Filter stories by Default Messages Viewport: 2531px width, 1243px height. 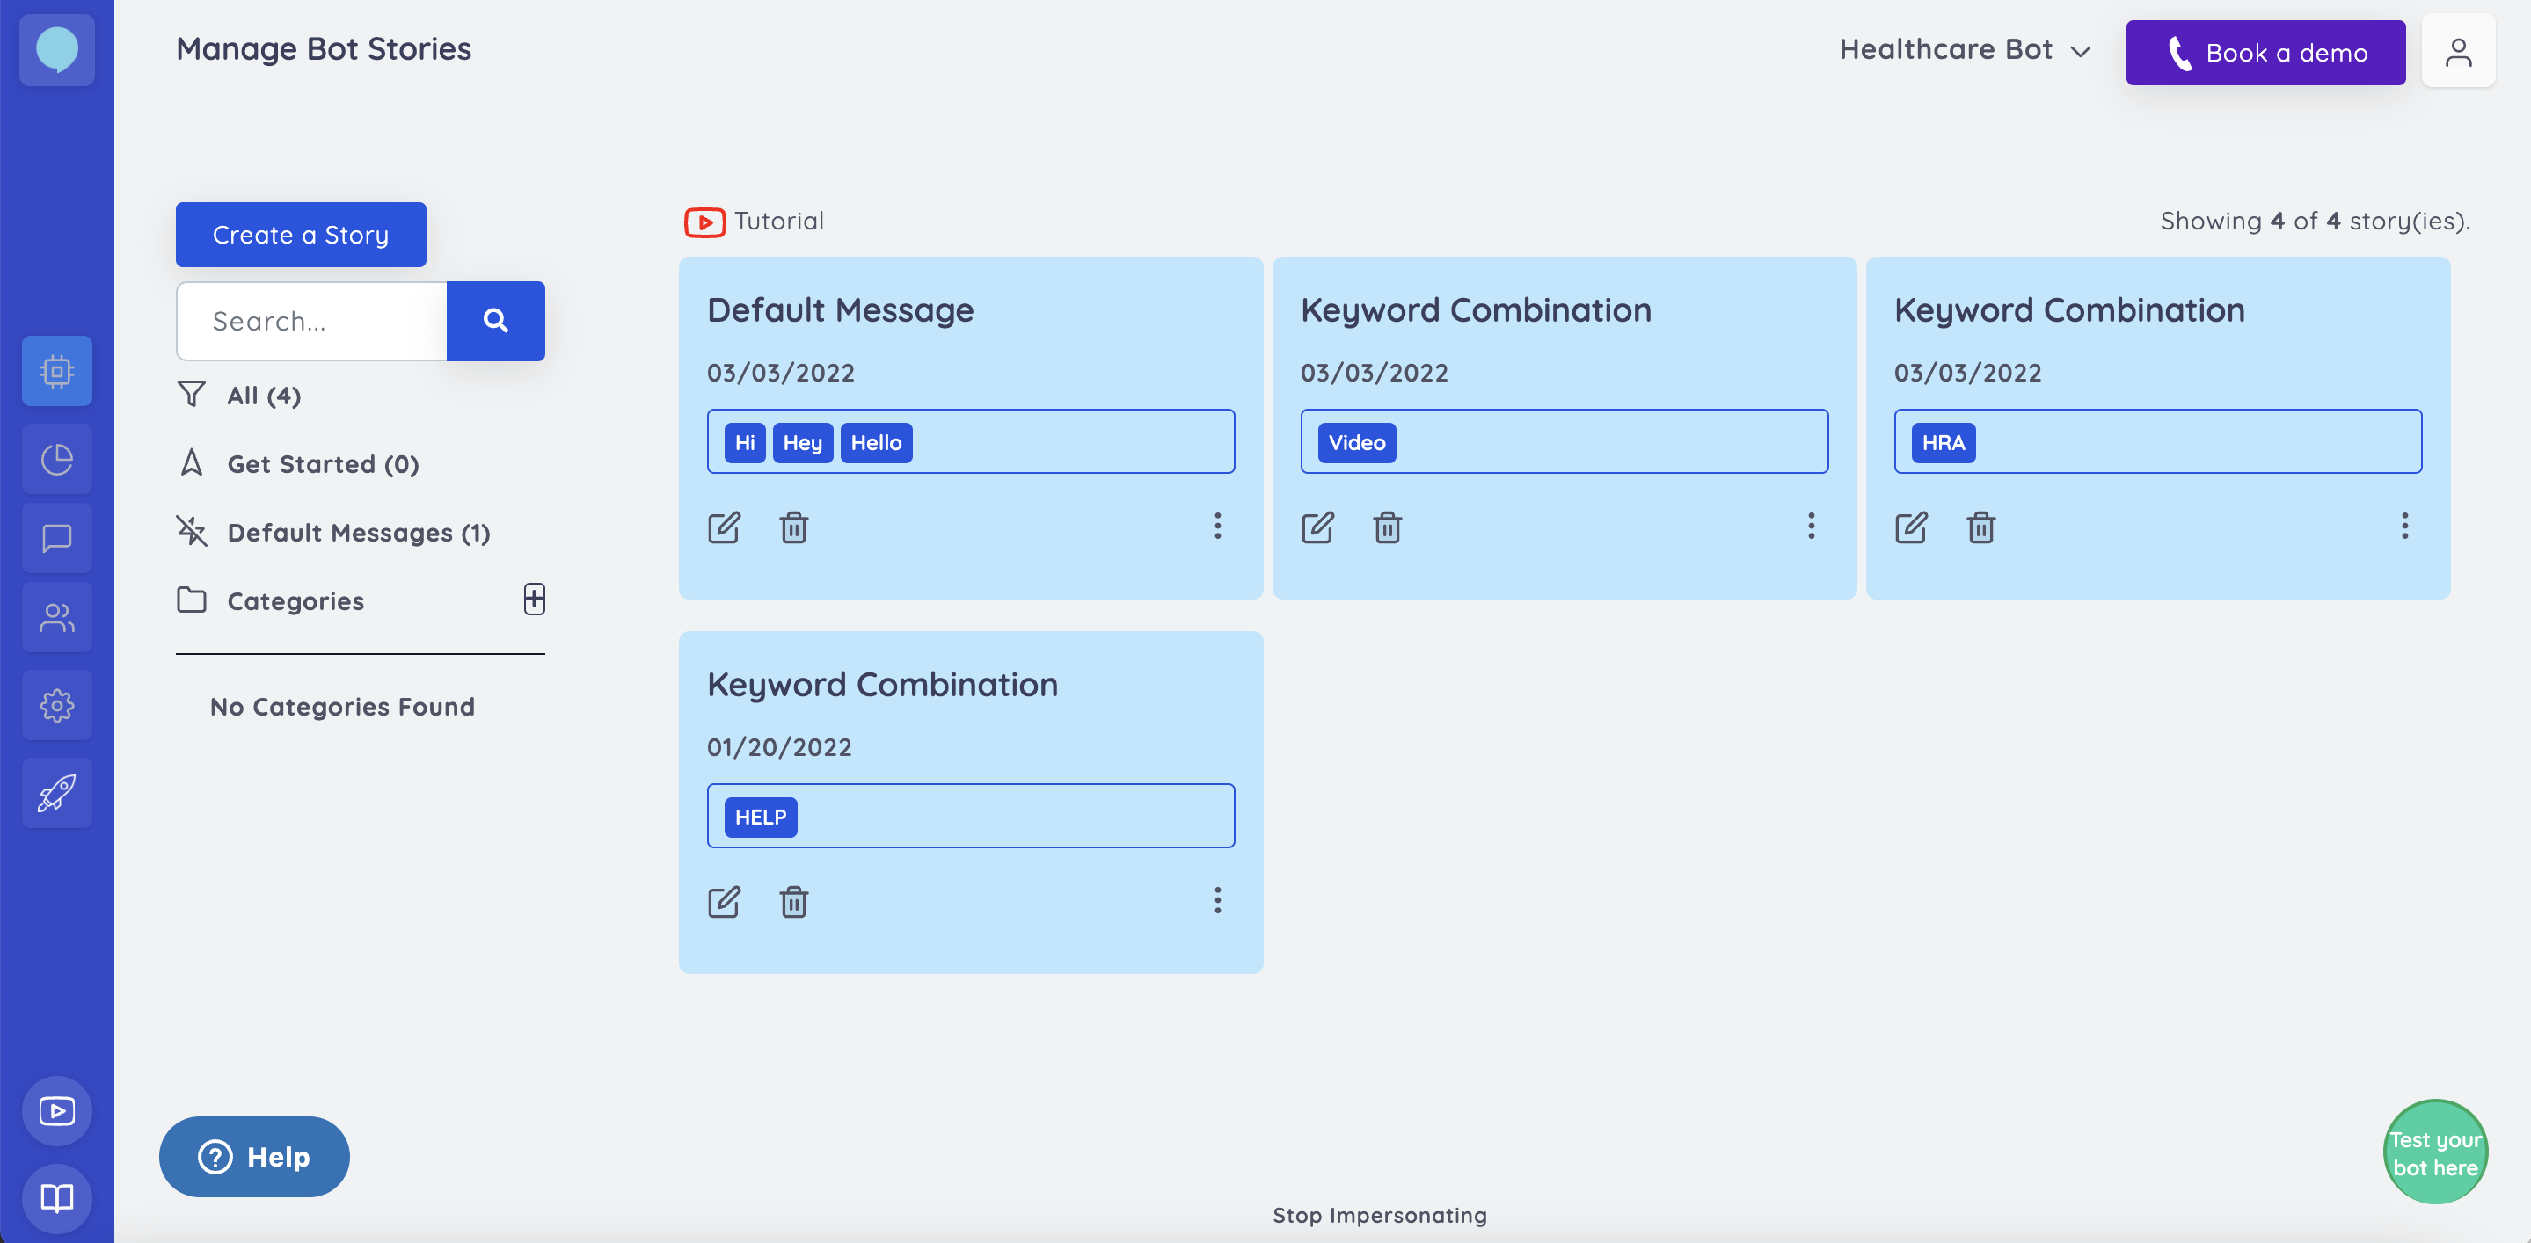pos(359,532)
